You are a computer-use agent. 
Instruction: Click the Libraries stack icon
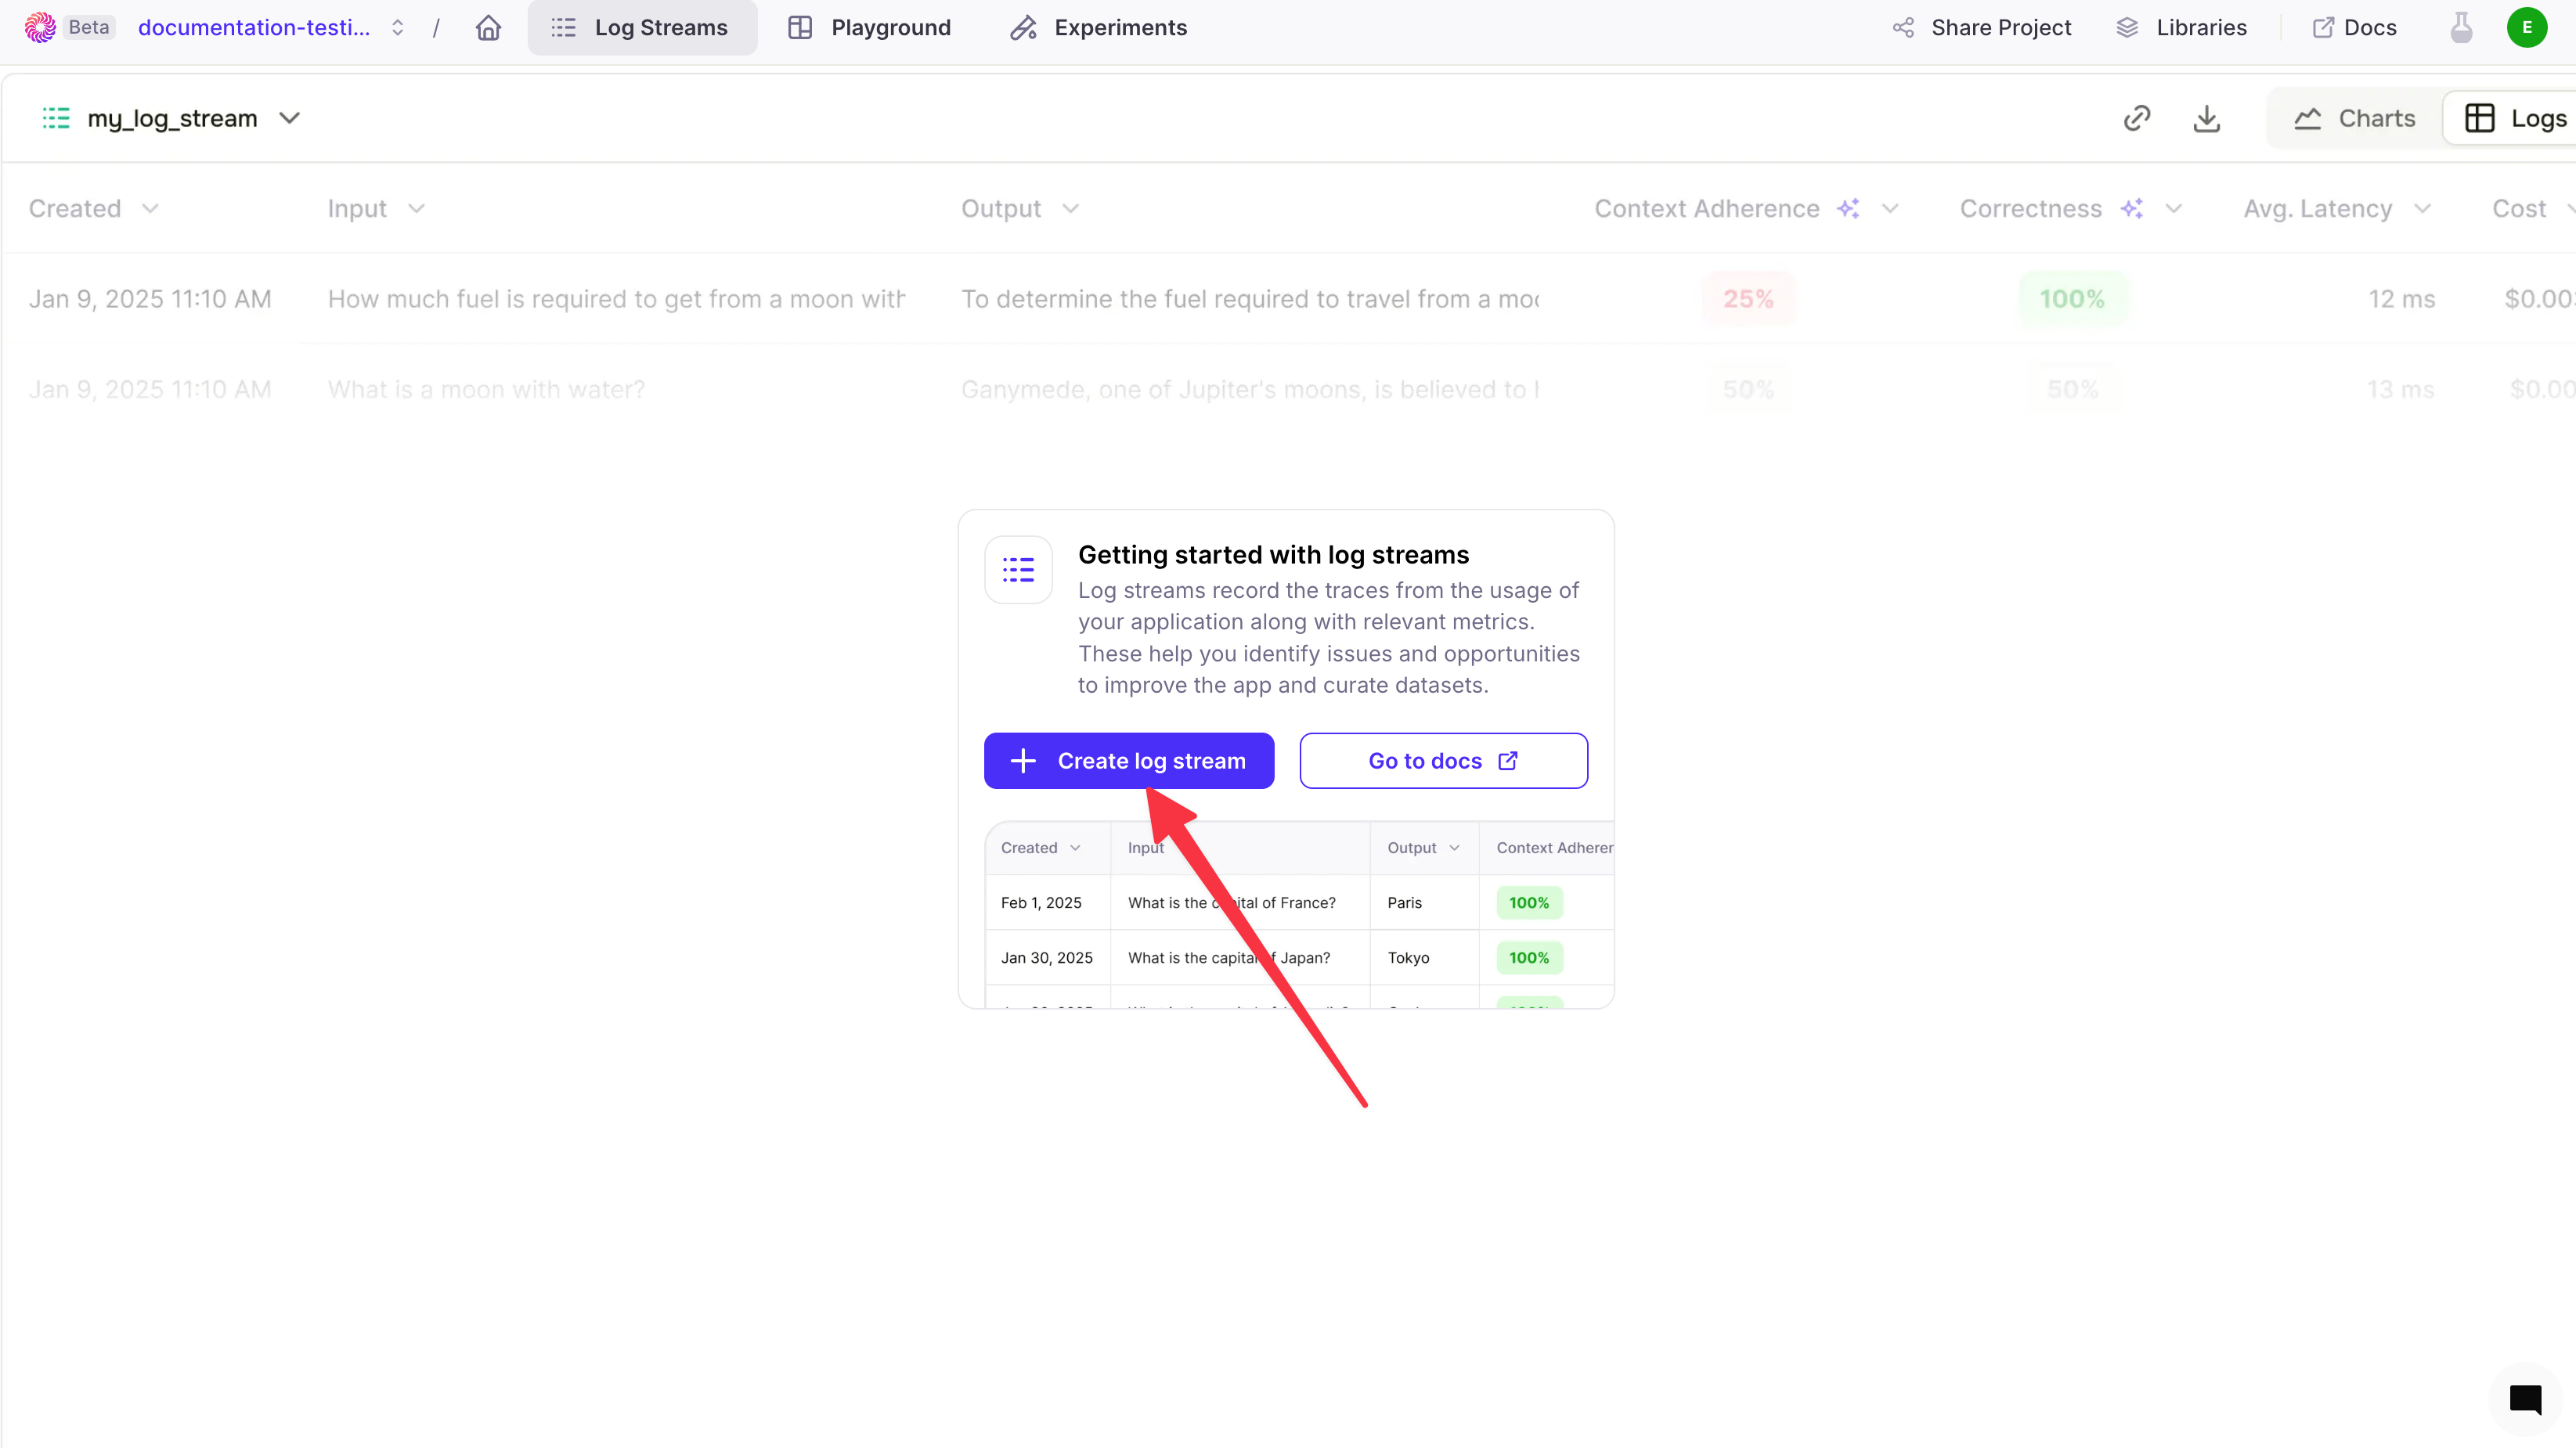pyautogui.click(x=2127, y=28)
